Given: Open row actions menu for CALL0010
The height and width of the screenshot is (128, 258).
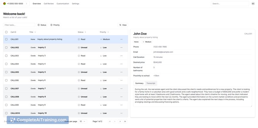Looking at the screenshot, I should (x=121, y=113).
